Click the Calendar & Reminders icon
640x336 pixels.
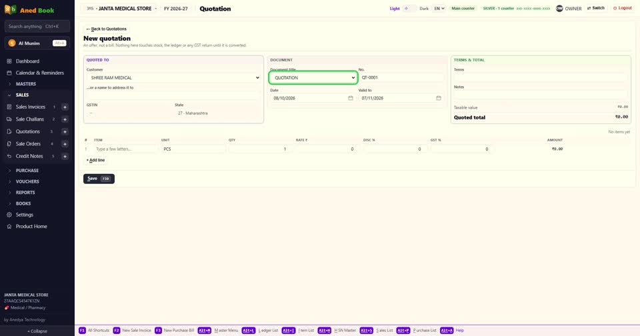[x=9, y=73]
